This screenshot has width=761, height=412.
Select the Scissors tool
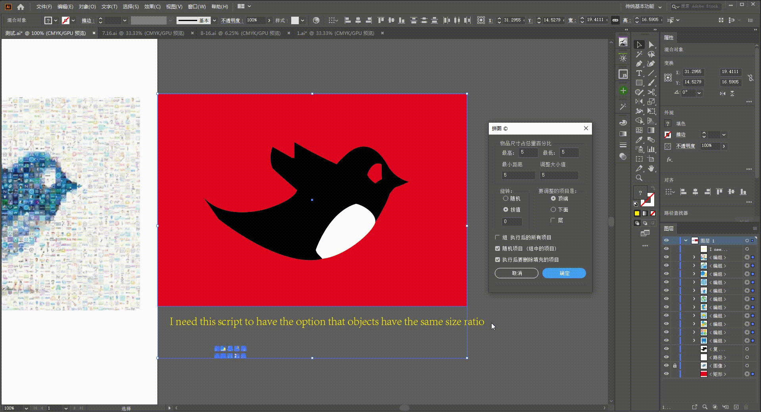tap(651, 92)
